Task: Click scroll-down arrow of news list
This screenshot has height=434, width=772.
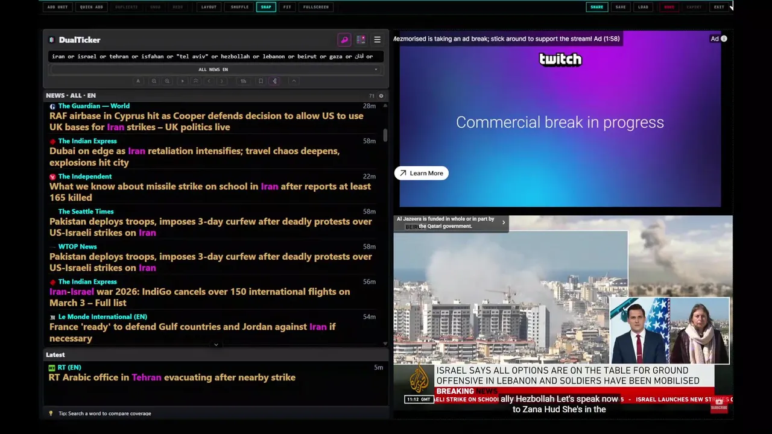Action: [385, 344]
